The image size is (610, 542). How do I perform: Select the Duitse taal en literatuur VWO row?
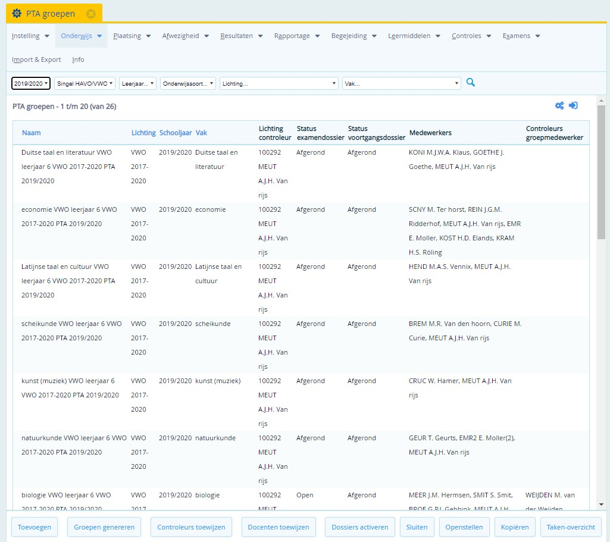(x=301, y=174)
